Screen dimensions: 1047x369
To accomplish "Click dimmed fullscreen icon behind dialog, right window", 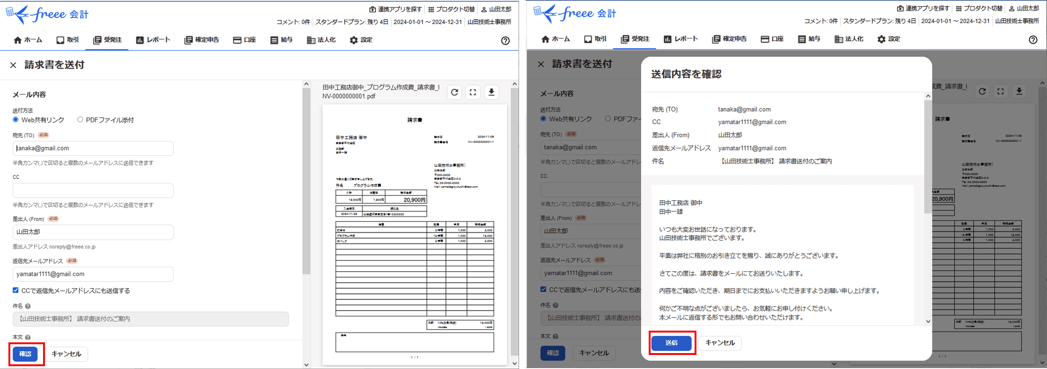I will (x=1001, y=91).
